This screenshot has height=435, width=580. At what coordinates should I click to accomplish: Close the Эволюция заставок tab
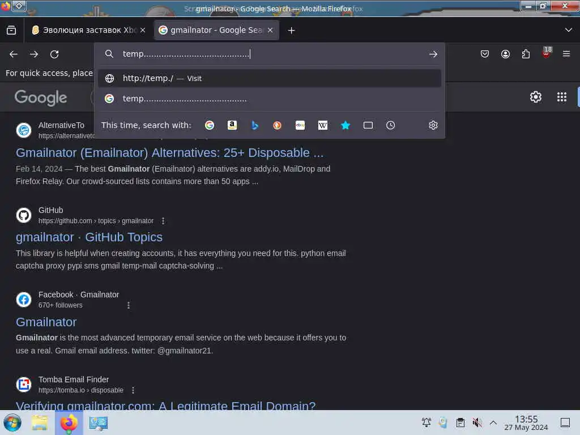click(143, 31)
